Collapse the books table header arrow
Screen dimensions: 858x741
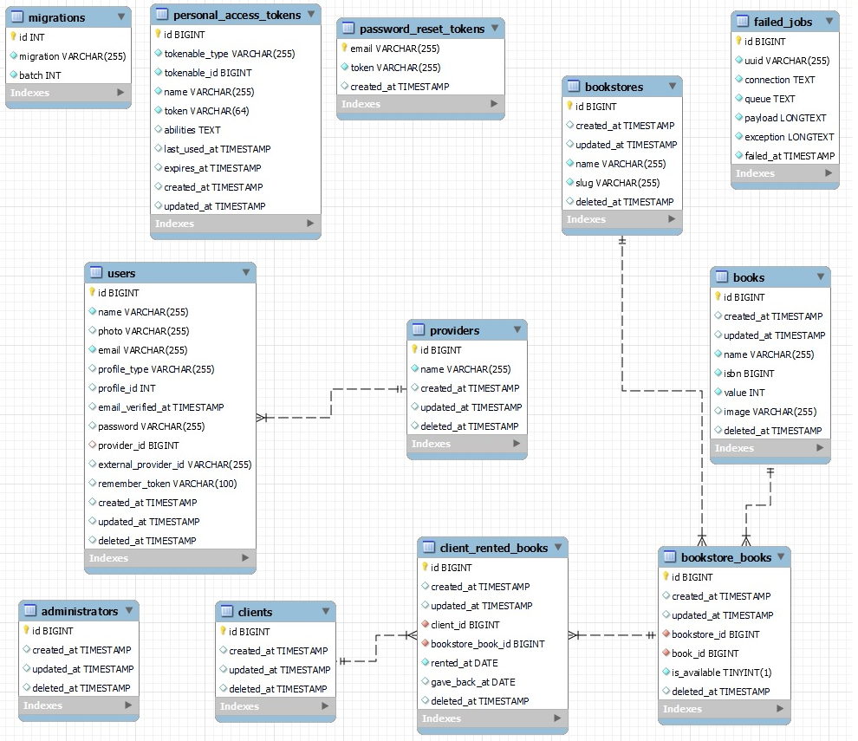[x=820, y=276]
